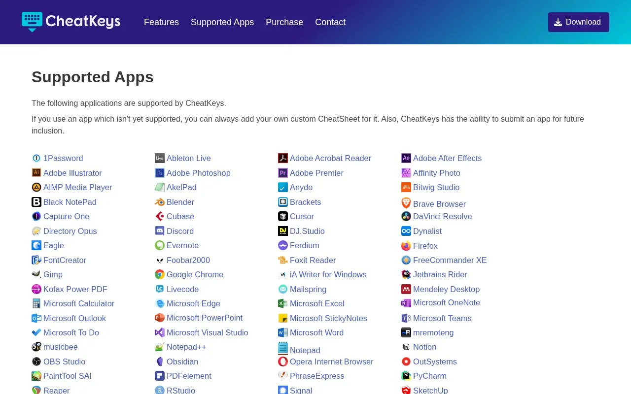
Task: Click the Microsoft Excel icon
Action: pos(283,303)
